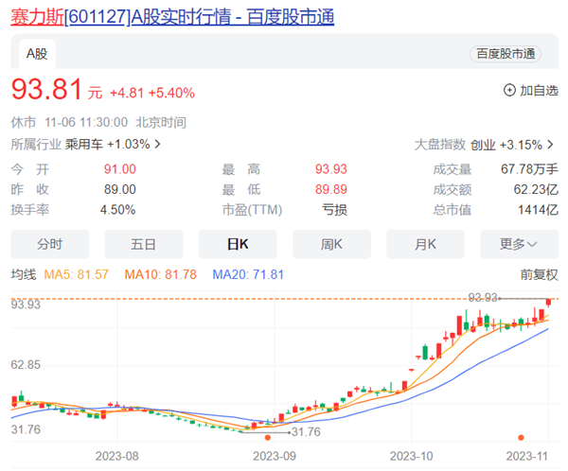The width and height of the screenshot is (568, 471).
Task: Select the 日K chart tab
Action: coord(238,244)
